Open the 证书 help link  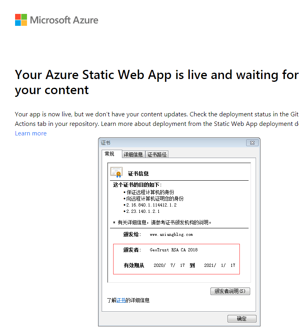[x=121, y=300]
